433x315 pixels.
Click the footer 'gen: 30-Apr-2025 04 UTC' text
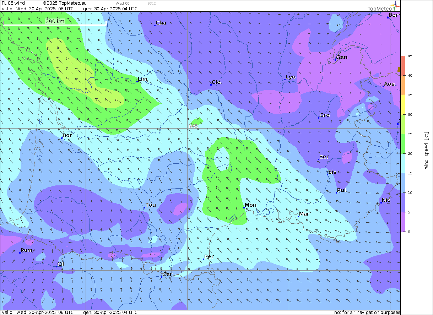pos(110,313)
